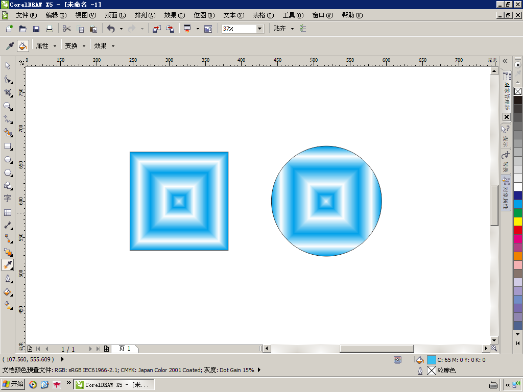Open the application launcher dropdown arrow
Image resolution: width=523 pixels, height=392 pixels.
tap(198, 29)
